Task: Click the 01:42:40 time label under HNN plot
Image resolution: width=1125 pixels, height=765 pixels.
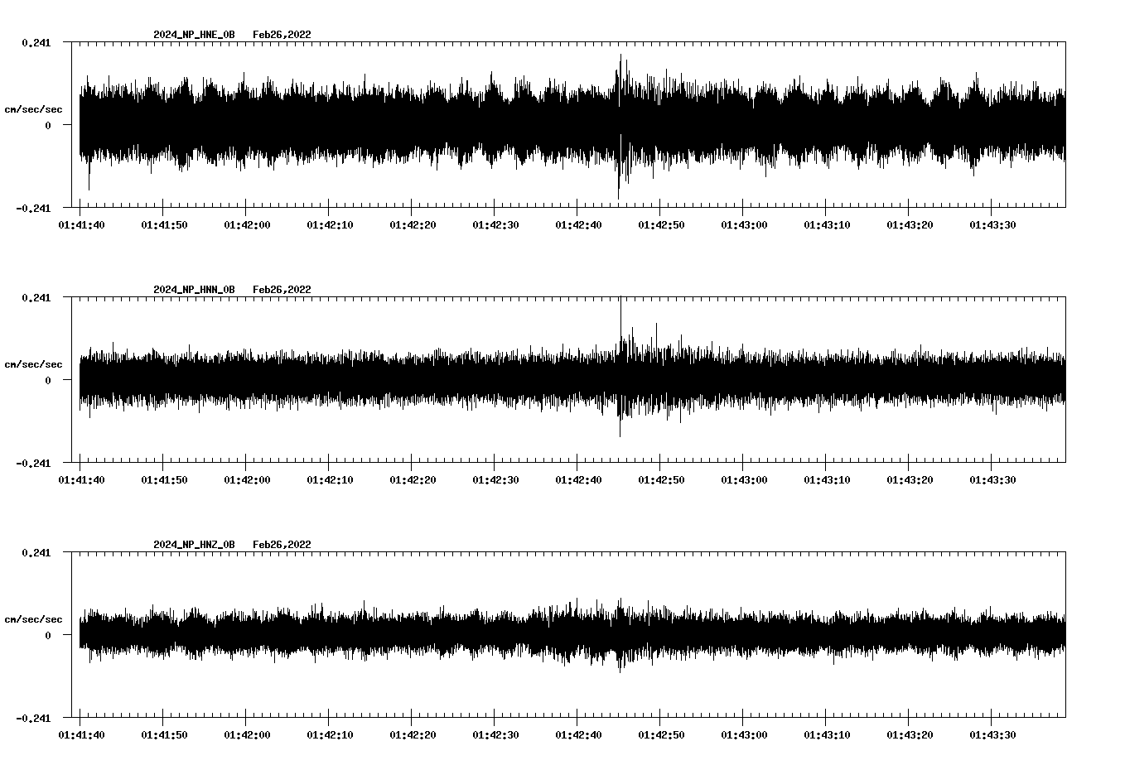Action: click(x=578, y=480)
